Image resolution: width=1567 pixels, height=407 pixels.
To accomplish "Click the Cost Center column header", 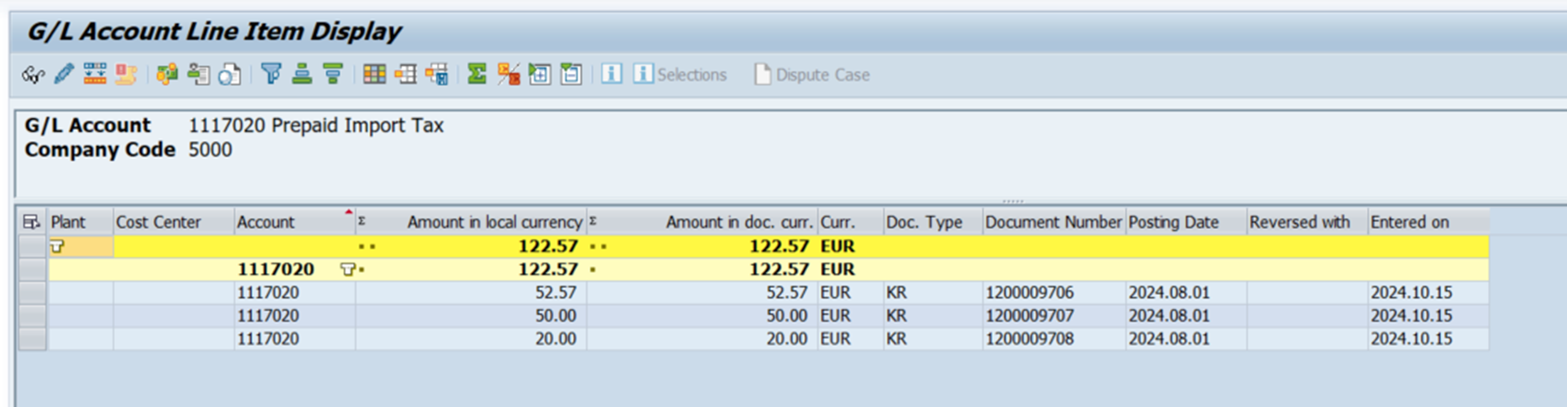I will coord(174,222).
